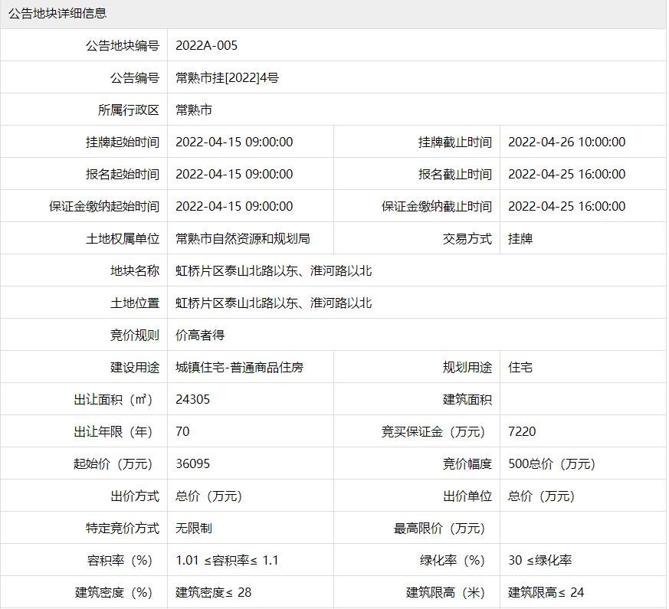669x609 pixels.
Task: Select 1.01 ≤容积率≤ 1.1 value
Action: (227, 561)
